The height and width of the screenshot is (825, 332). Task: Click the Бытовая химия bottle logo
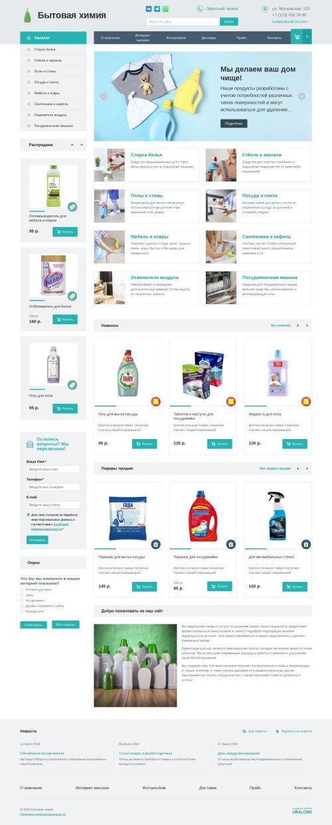click(x=27, y=16)
